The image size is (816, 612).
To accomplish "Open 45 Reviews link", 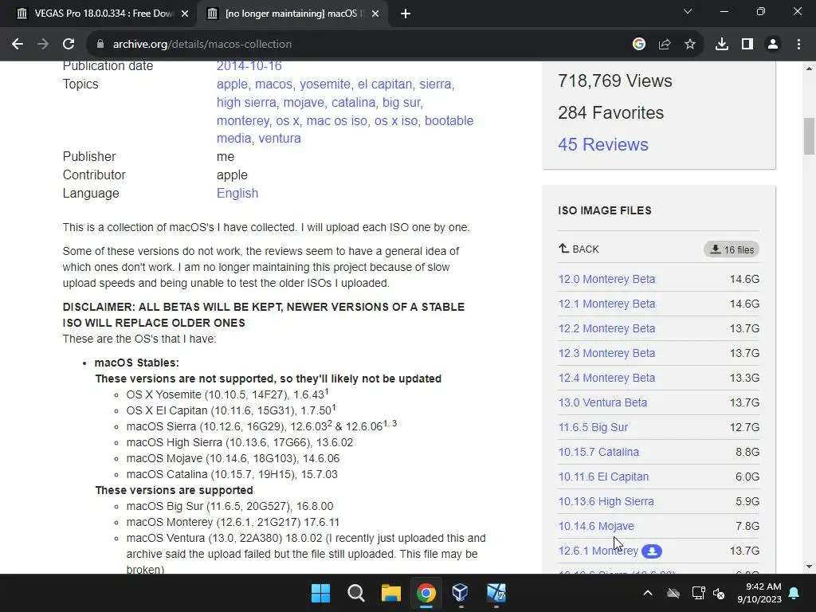I will [603, 145].
